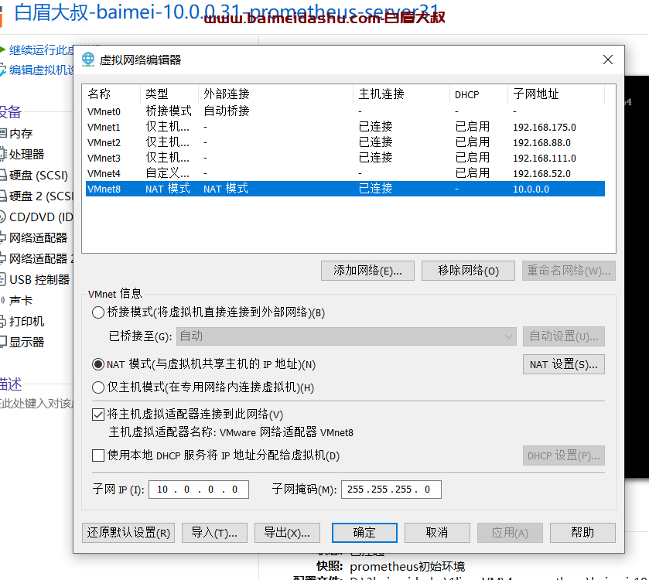Viewport: 649px width, 580px height.
Task: Click 继续运行此虚拟机 link in VMware window
Action: click(42, 50)
